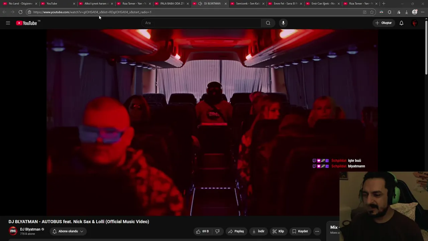Download the video with İndir
Viewport: 428px width, 241px height.
[258, 231]
